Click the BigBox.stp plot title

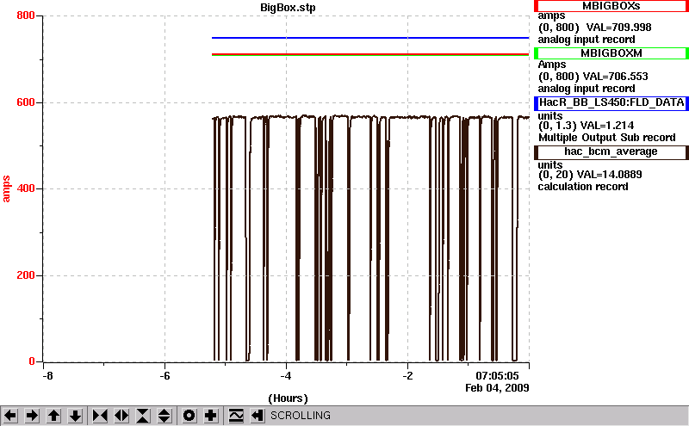(x=288, y=8)
